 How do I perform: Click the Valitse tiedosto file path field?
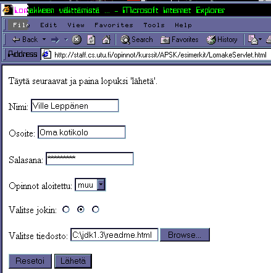click(114, 235)
